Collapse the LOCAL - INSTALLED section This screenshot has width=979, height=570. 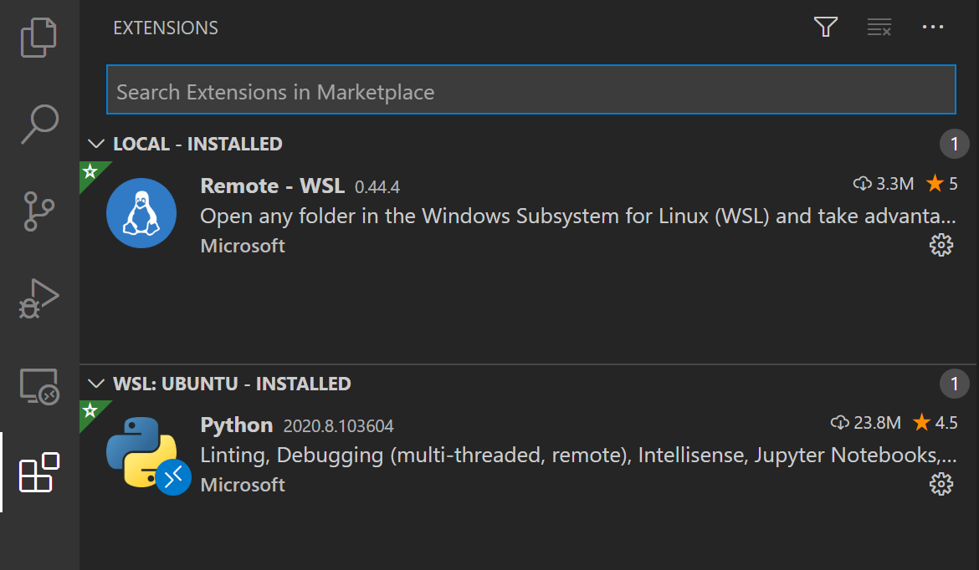(96, 143)
